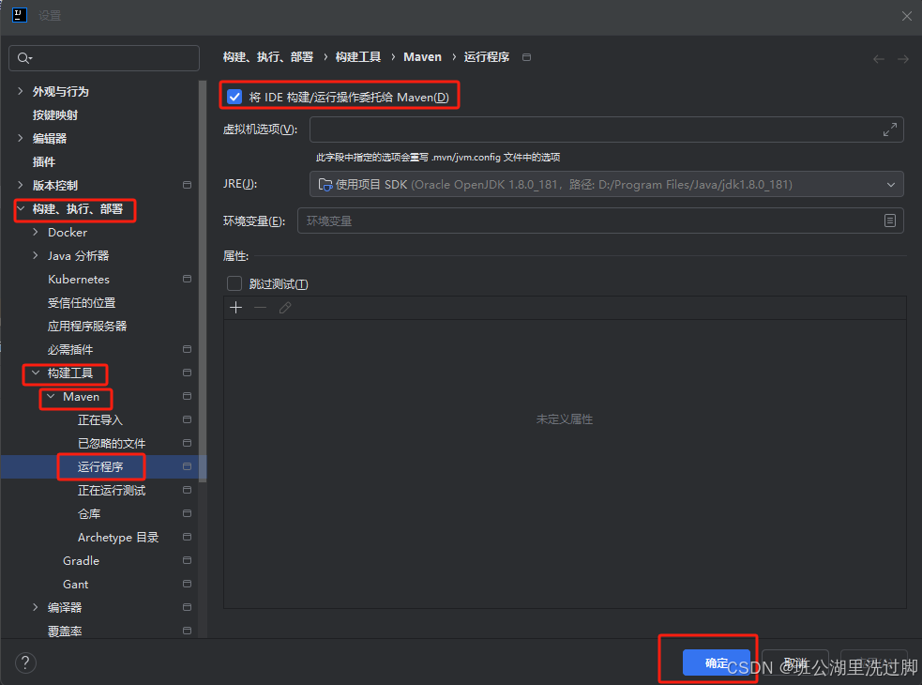Screen dimensions: 922x685
Task: Click project icon on 必需插件 row
Action: (x=187, y=350)
